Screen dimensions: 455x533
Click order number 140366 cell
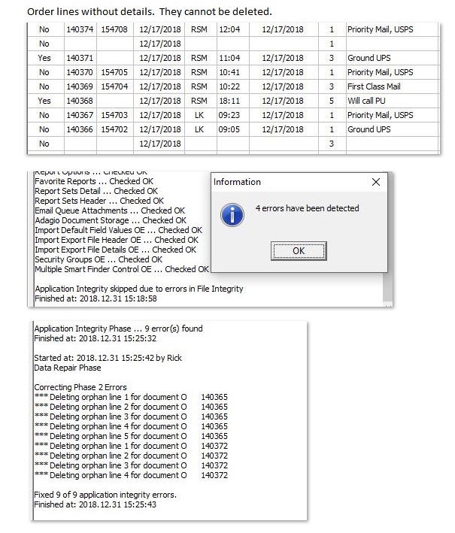point(80,129)
